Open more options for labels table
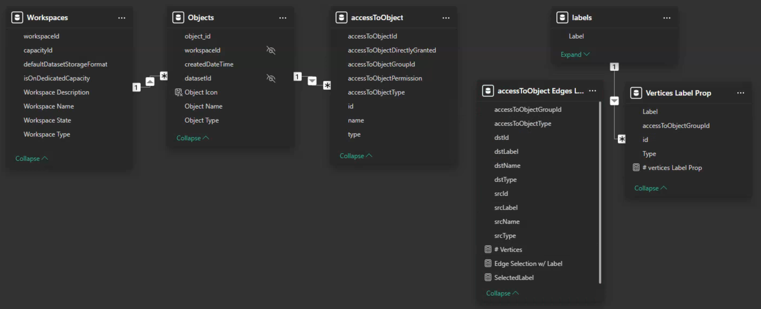 pyautogui.click(x=667, y=18)
